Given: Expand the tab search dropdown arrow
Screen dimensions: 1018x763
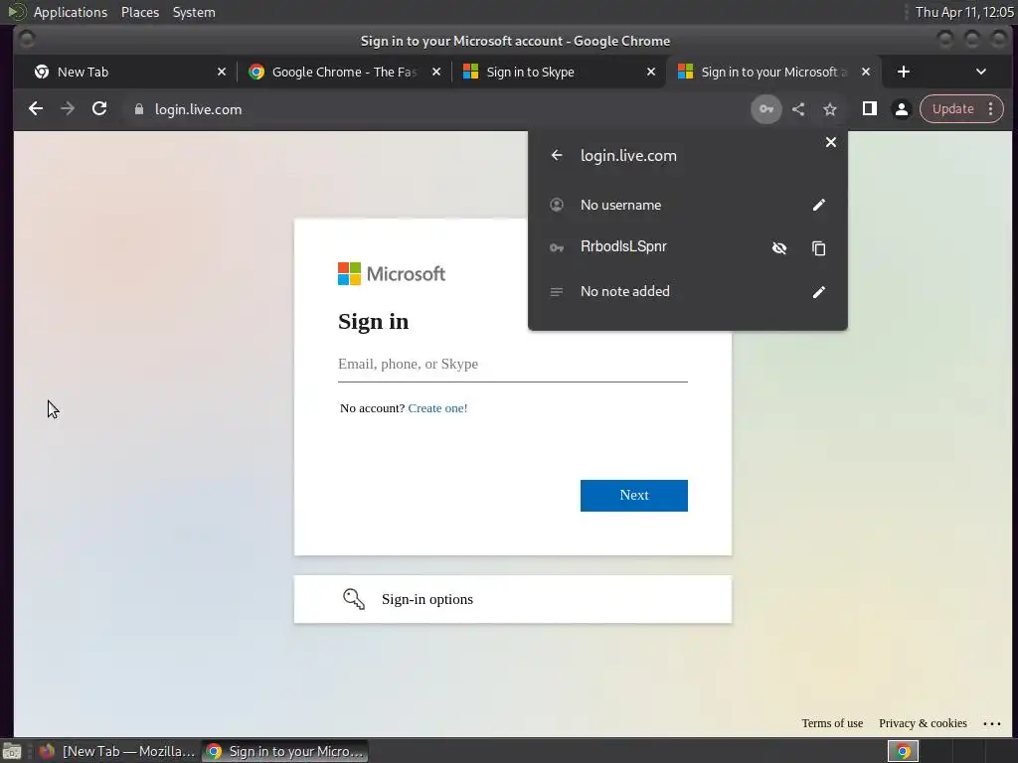Looking at the screenshot, I should 981,72.
